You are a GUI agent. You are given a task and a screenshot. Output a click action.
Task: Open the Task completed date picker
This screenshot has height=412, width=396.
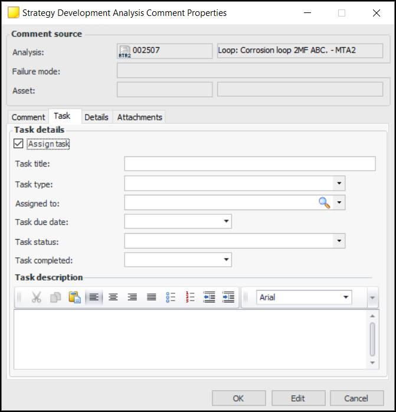pos(226,260)
